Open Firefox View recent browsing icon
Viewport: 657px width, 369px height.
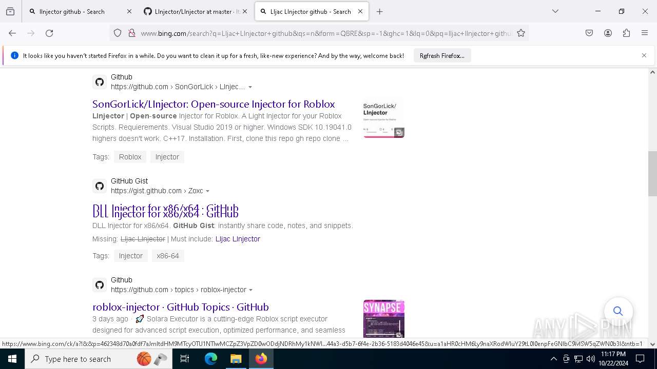point(10,11)
